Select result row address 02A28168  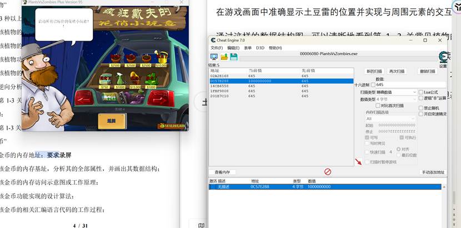pos(281,76)
